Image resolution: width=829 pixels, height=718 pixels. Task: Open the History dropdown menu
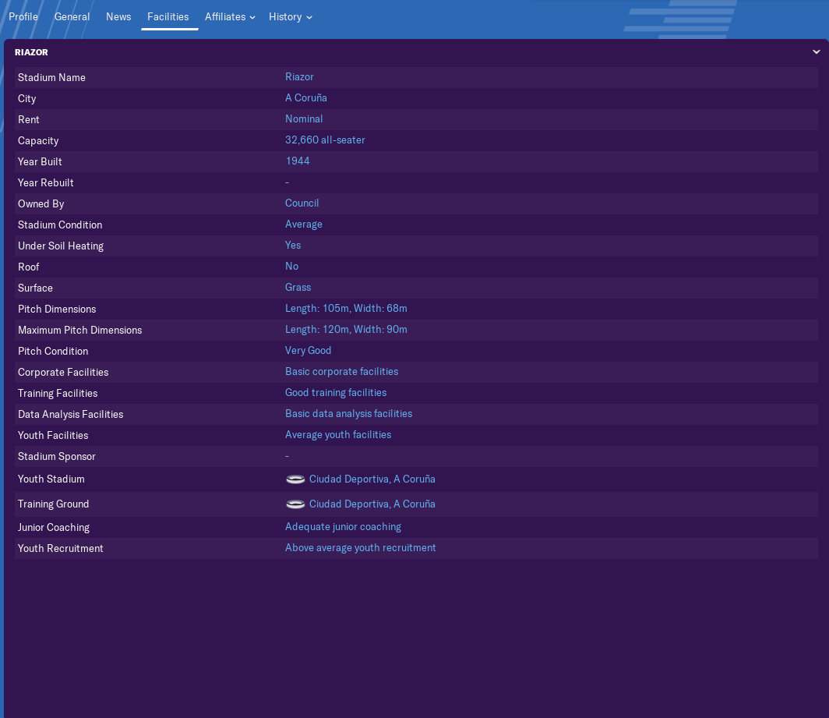click(x=290, y=17)
